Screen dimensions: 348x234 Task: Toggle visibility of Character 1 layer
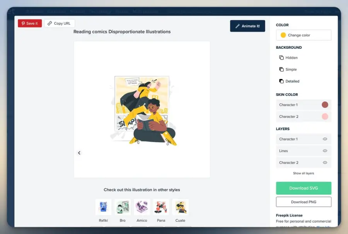tap(325, 139)
